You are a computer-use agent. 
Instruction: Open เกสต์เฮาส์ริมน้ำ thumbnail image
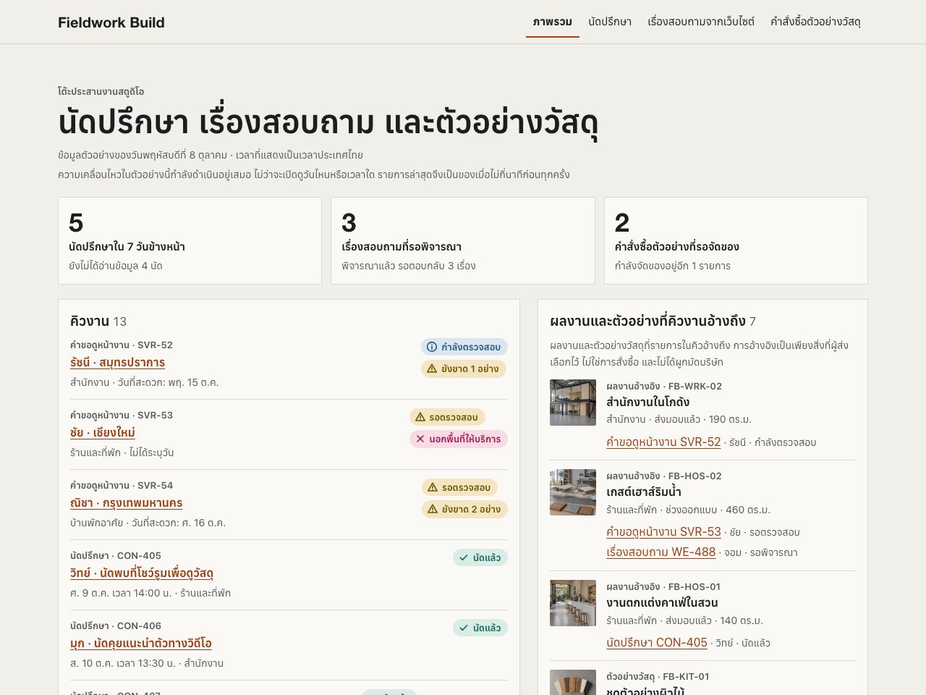(x=573, y=492)
